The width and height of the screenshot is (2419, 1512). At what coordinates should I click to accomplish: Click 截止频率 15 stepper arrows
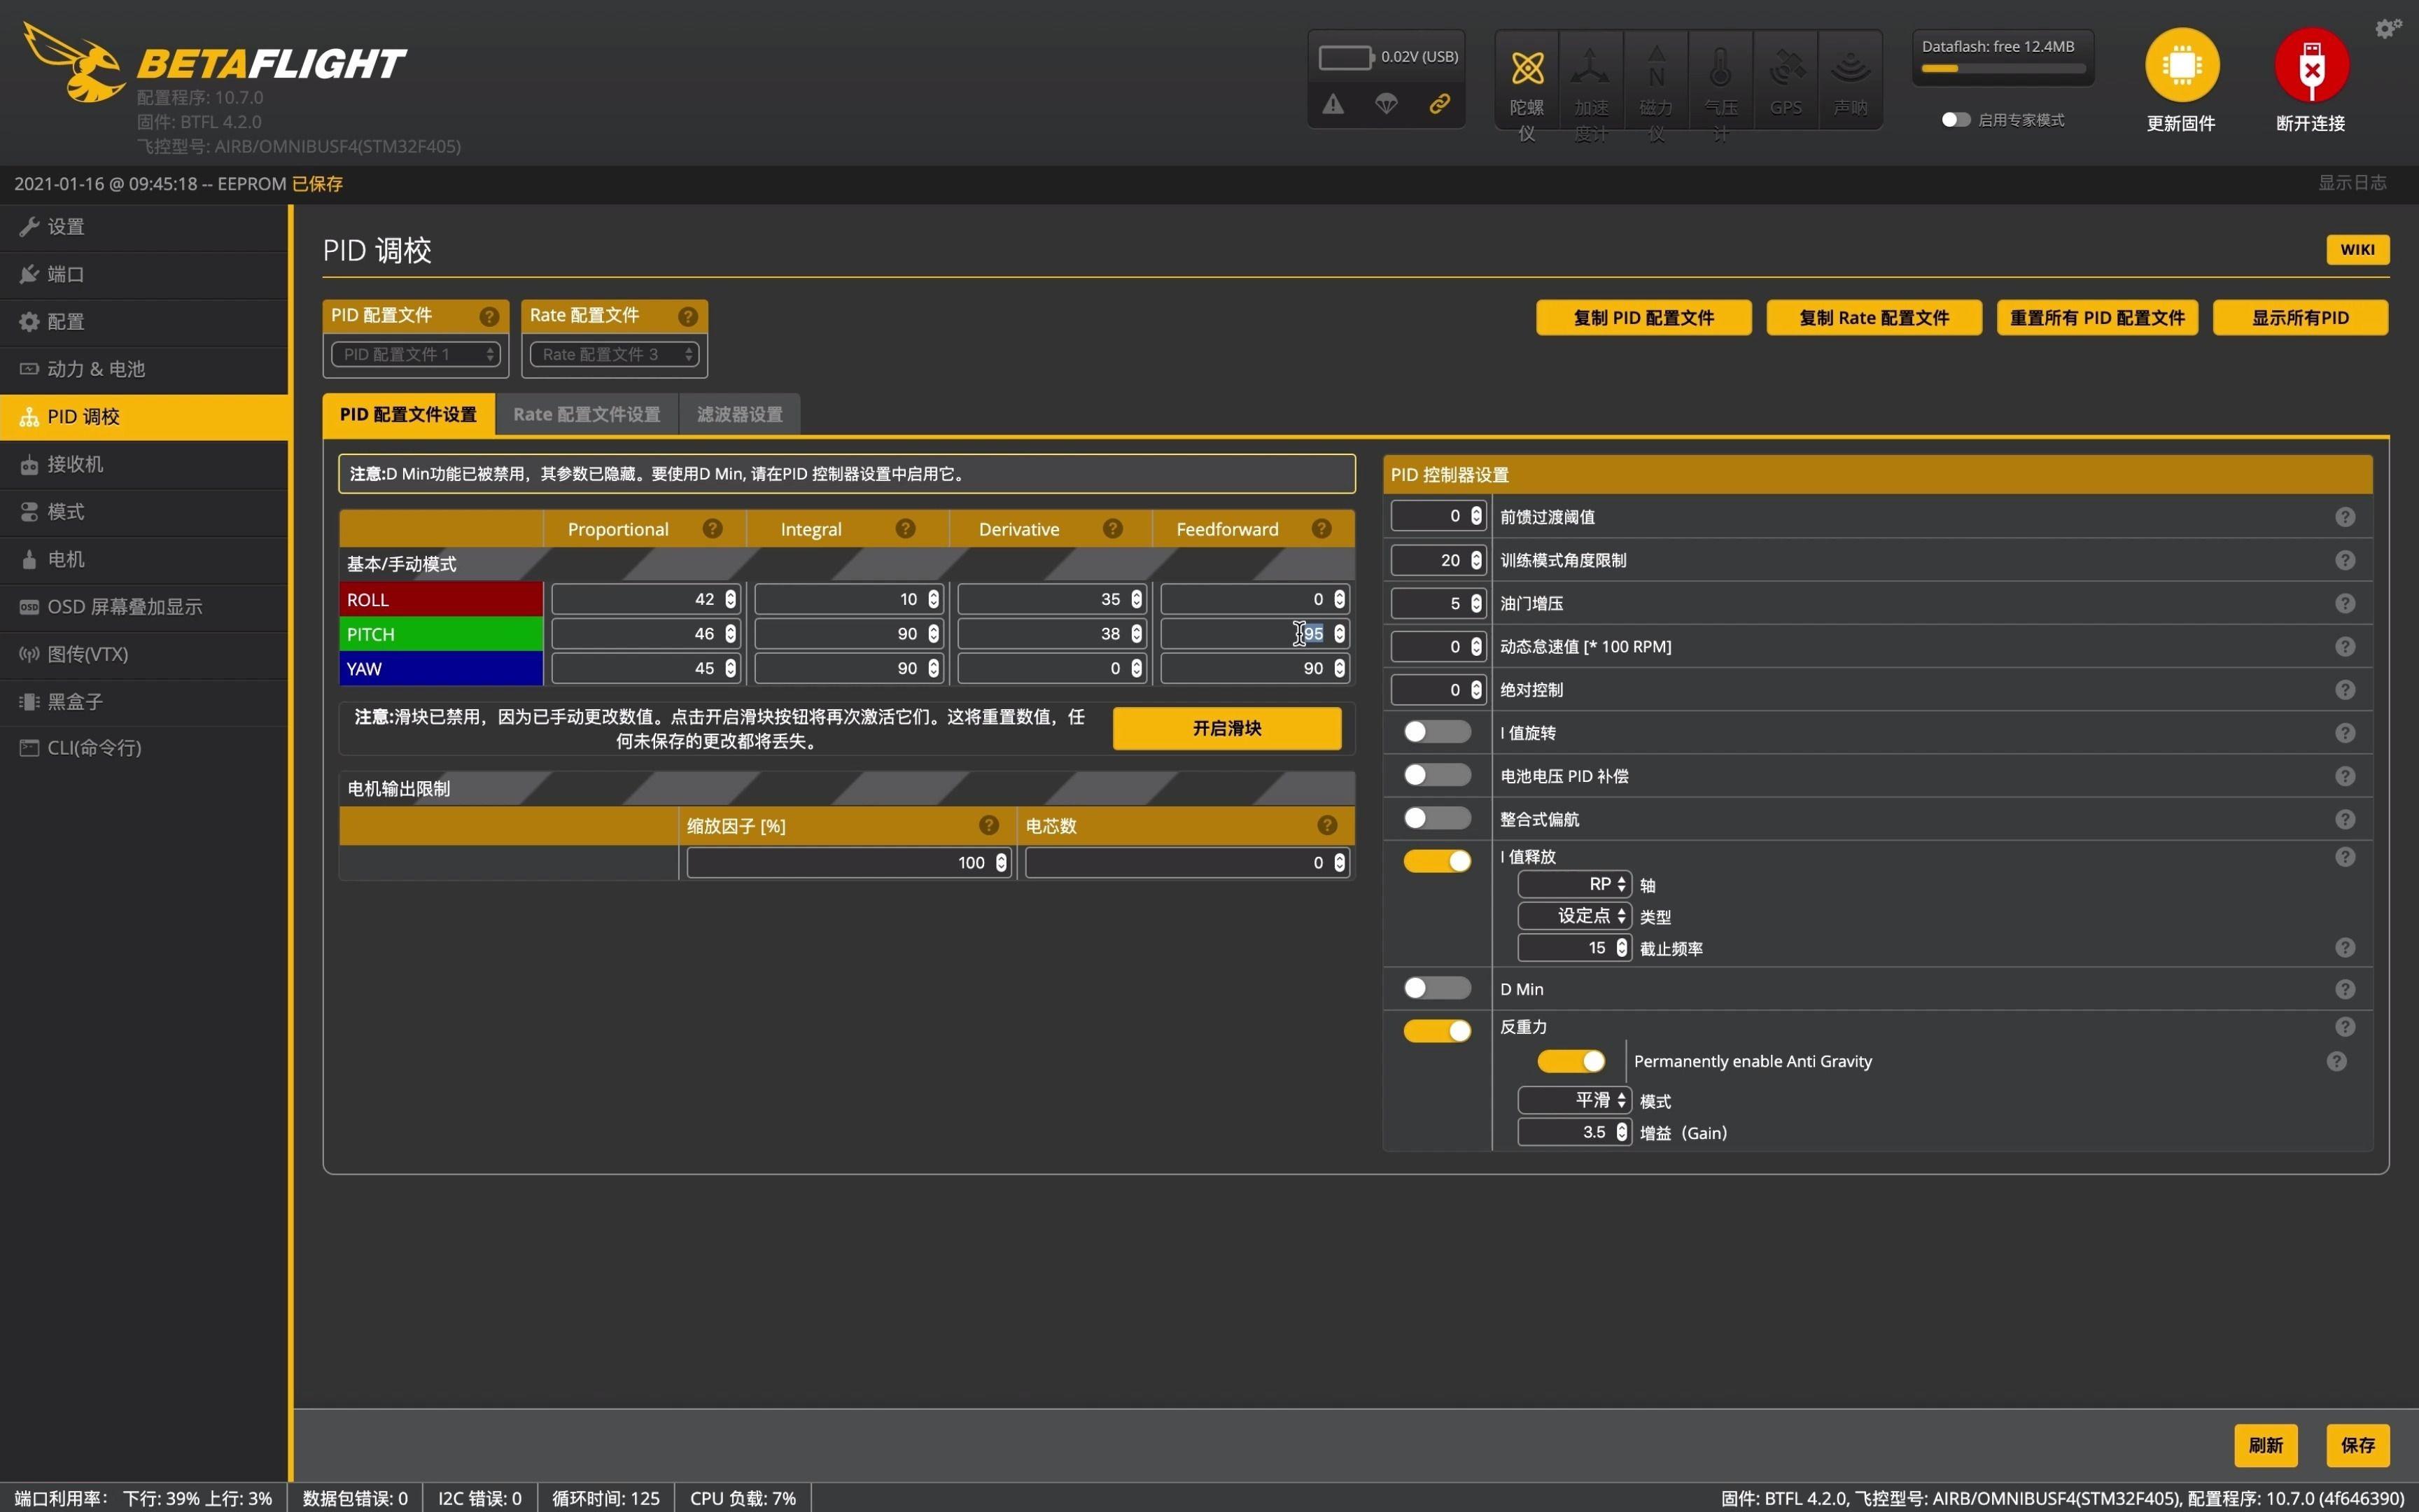(x=1621, y=947)
